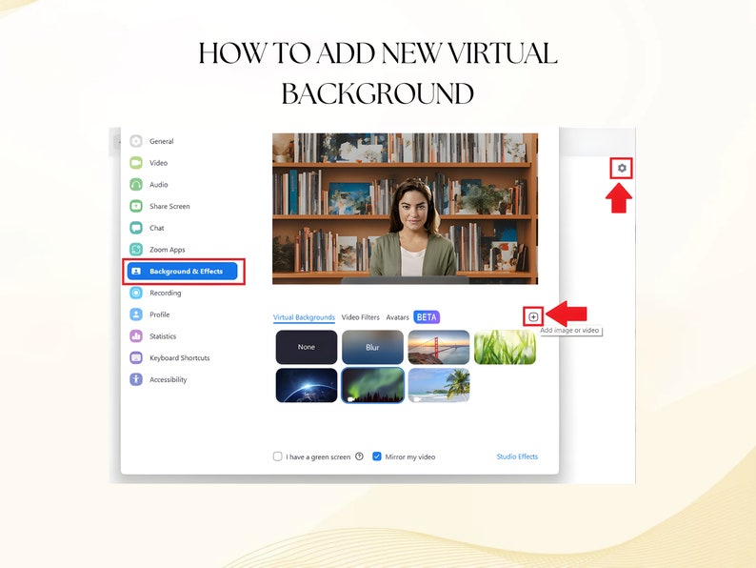Image resolution: width=756 pixels, height=568 pixels.
Task: Enable the 'I have a green screen' checkbox
Action: [278, 456]
